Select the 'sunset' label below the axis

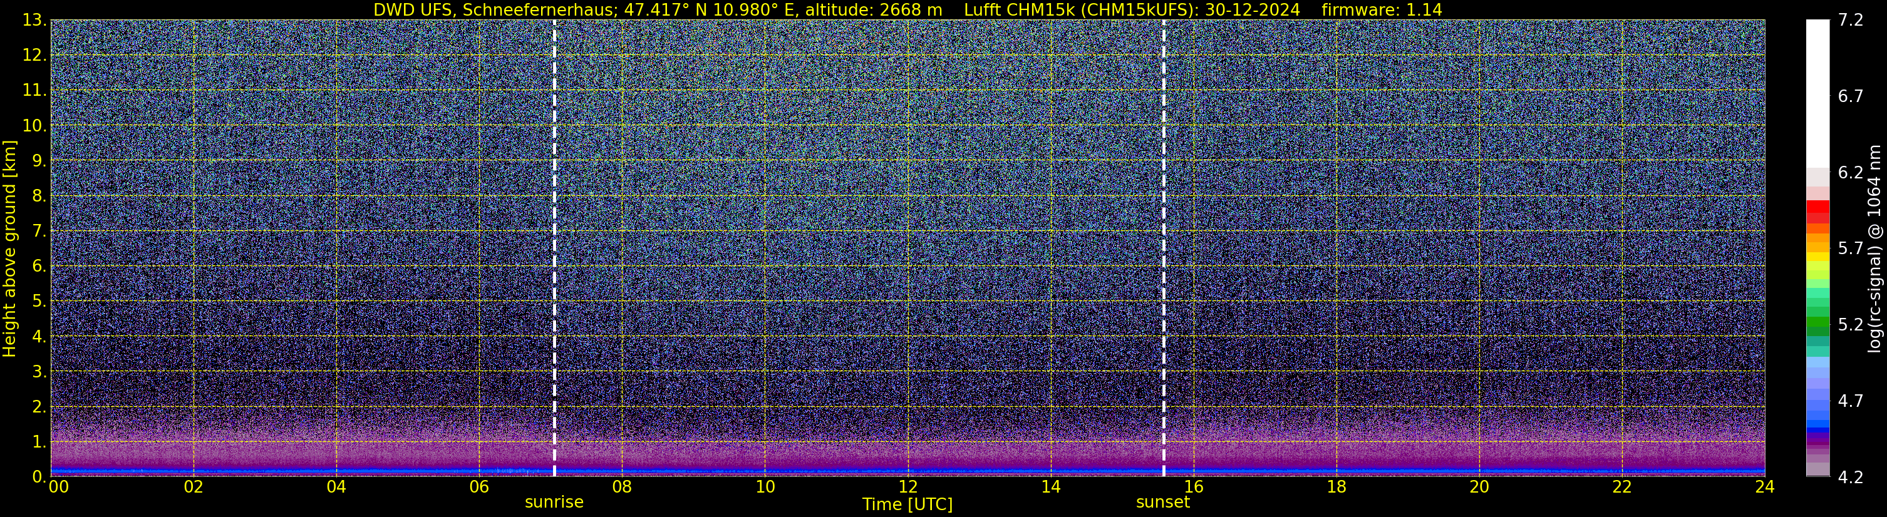(x=1162, y=501)
